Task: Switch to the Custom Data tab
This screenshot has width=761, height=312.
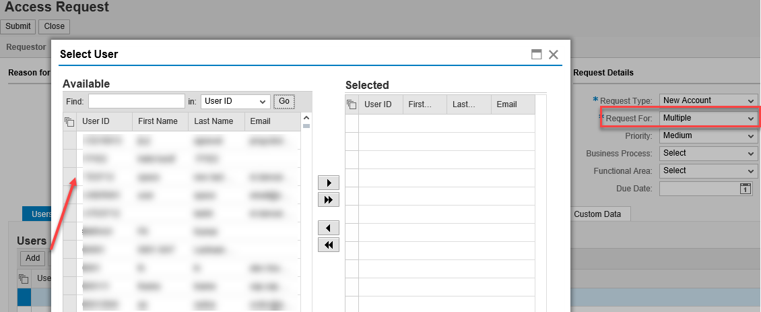Action: pyautogui.click(x=597, y=214)
